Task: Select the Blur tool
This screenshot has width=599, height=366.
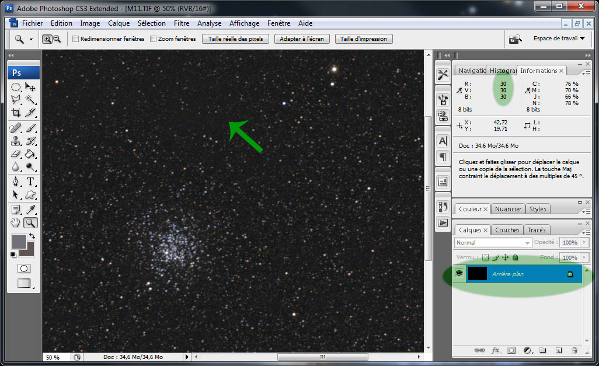Action: tap(16, 167)
